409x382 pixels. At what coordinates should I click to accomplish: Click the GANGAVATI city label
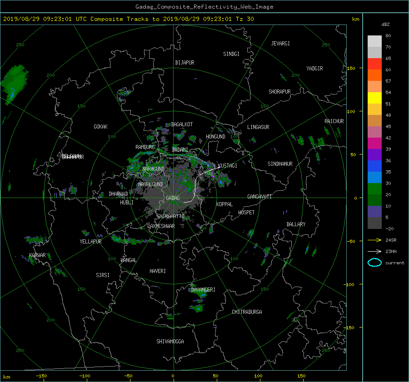pyautogui.click(x=259, y=196)
